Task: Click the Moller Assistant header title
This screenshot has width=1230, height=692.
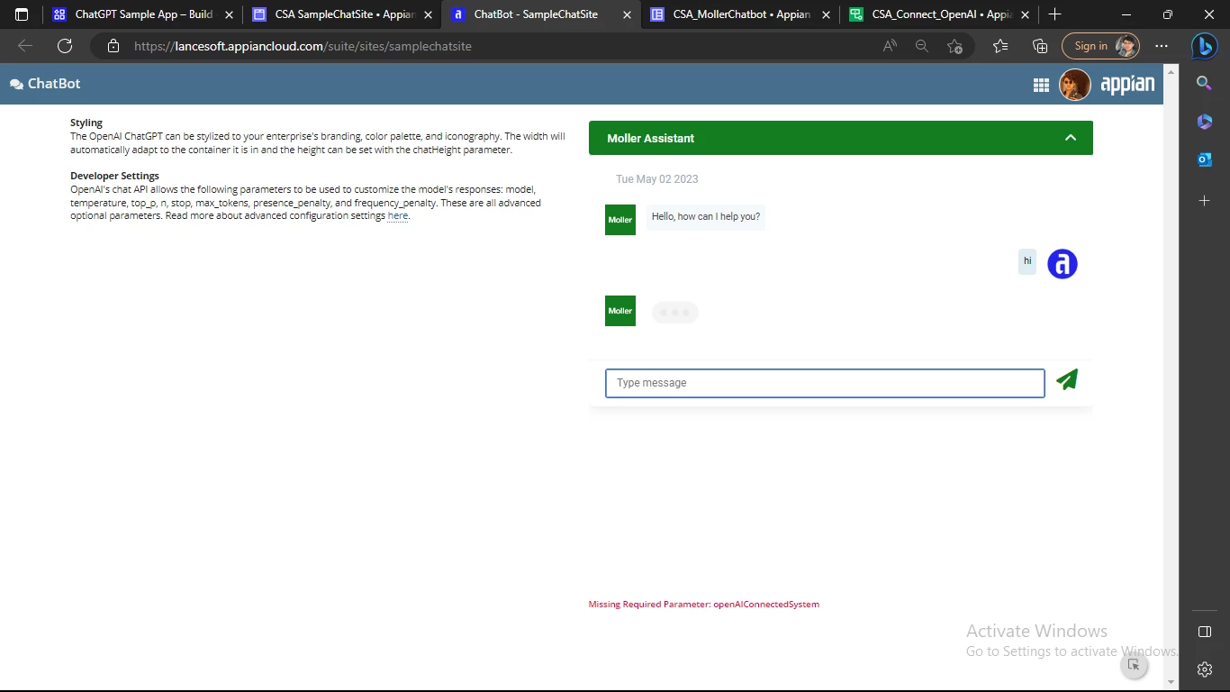Action: pyautogui.click(x=651, y=138)
